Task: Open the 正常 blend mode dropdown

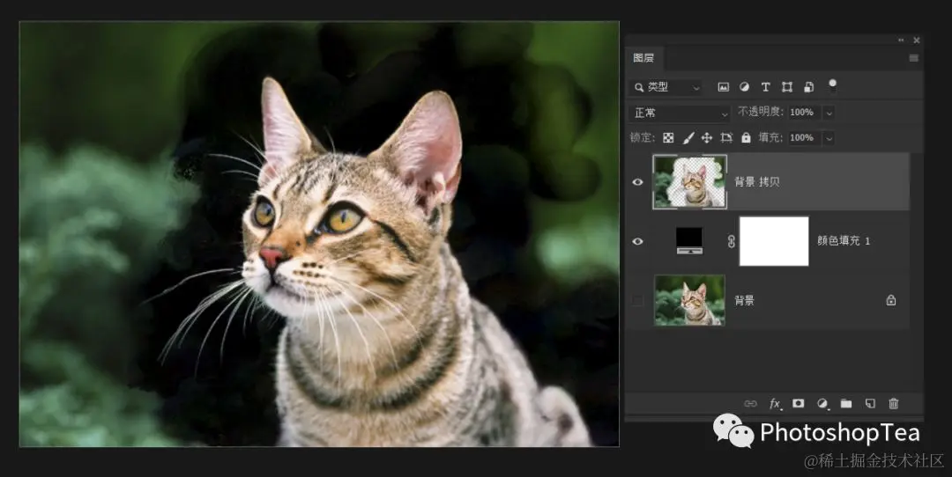Action: click(x=680, y=113)
